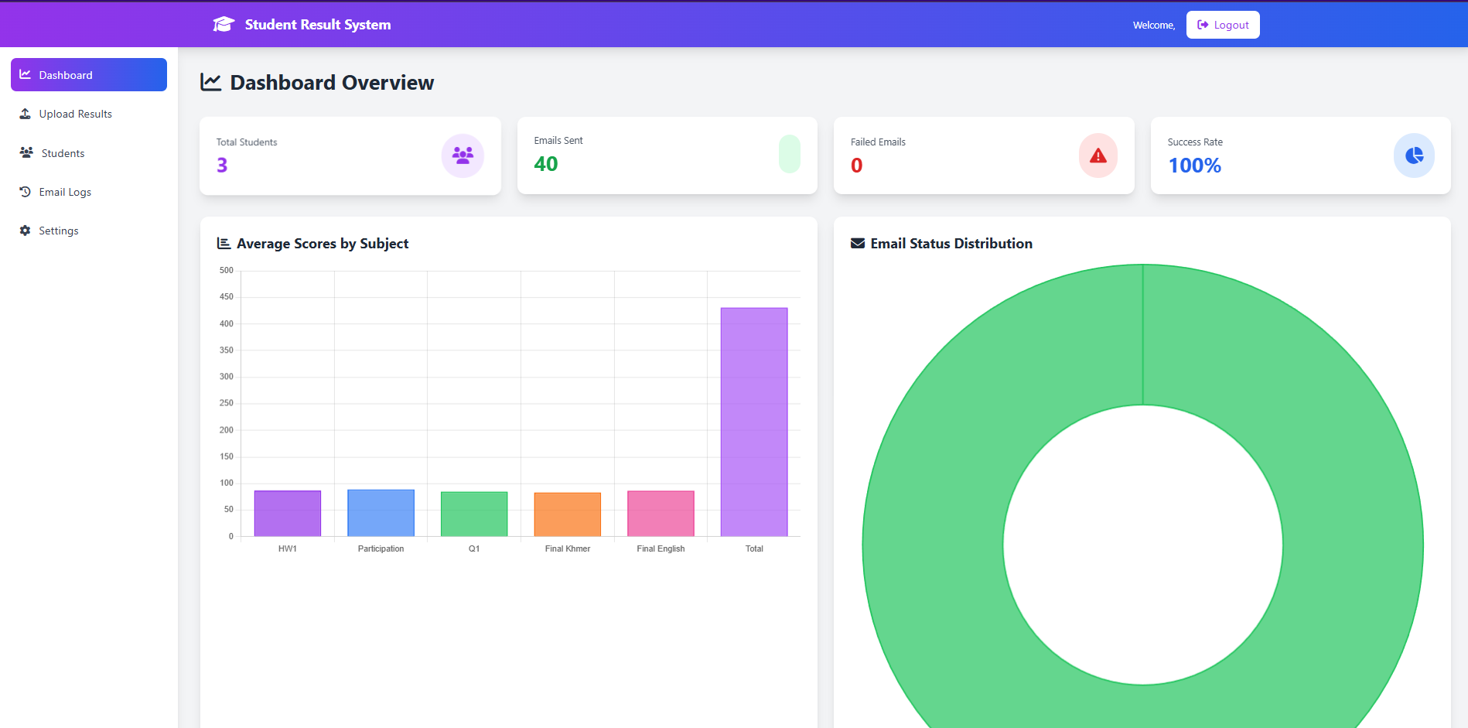
Task: Click the envelope icon beside Email Status Distribution
Action: coord(857,242)
